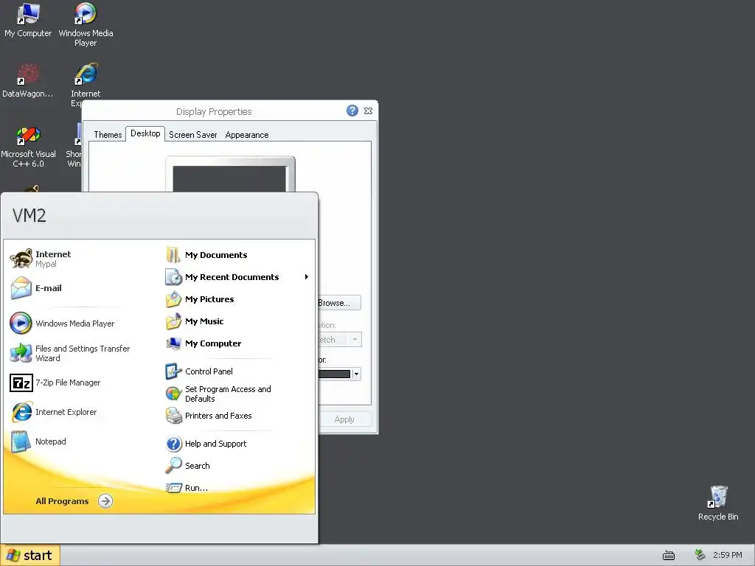
Task: Click the Apply button in Display Properties
Action: coord(345,419)
